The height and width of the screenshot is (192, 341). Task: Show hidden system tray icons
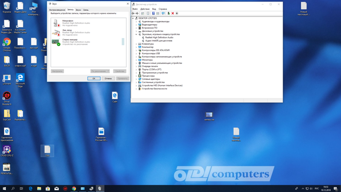[x=303, y=189]
